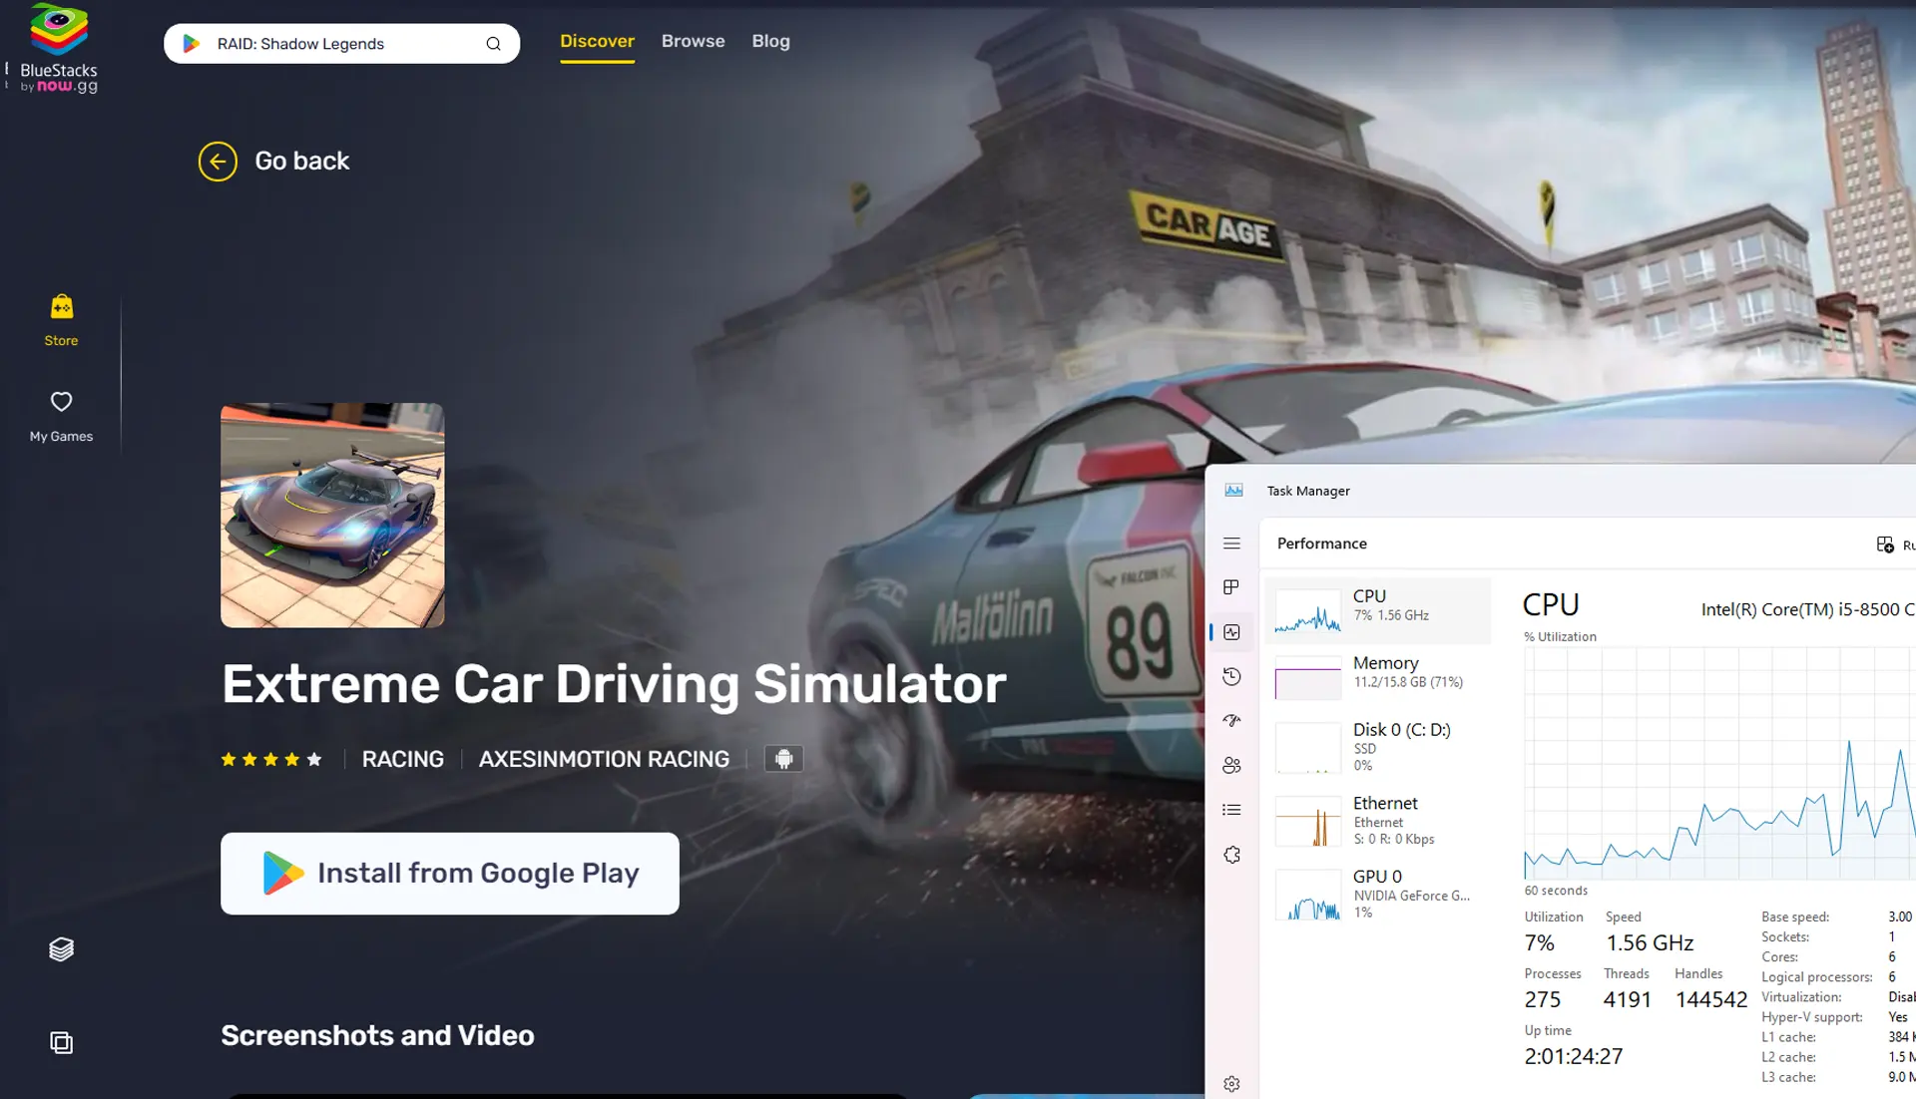Click the RACING category link
1916x1099 pixels.
click(402, 759)
